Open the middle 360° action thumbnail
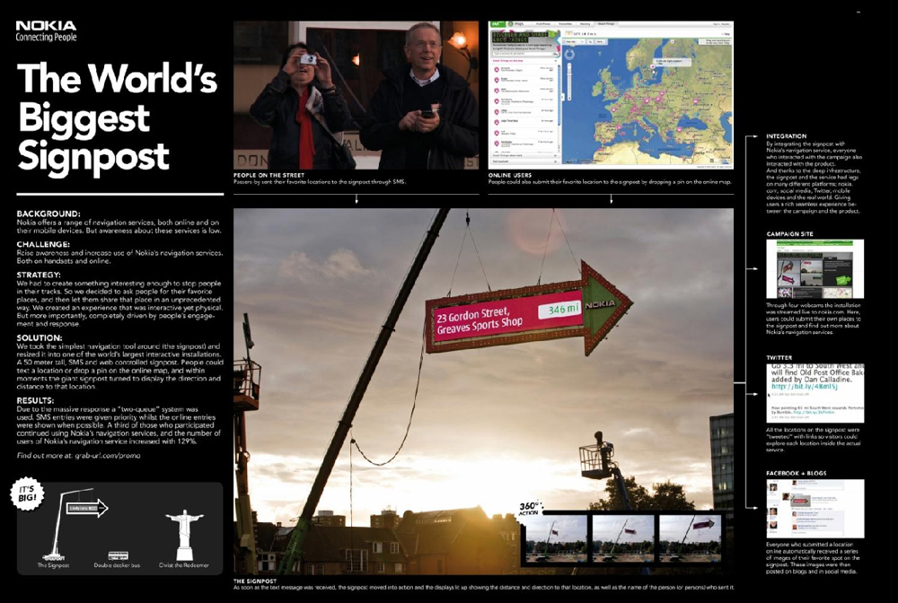The width and height of the screenshot is (898, 603). pyautogui.click(x=623, y=538)
